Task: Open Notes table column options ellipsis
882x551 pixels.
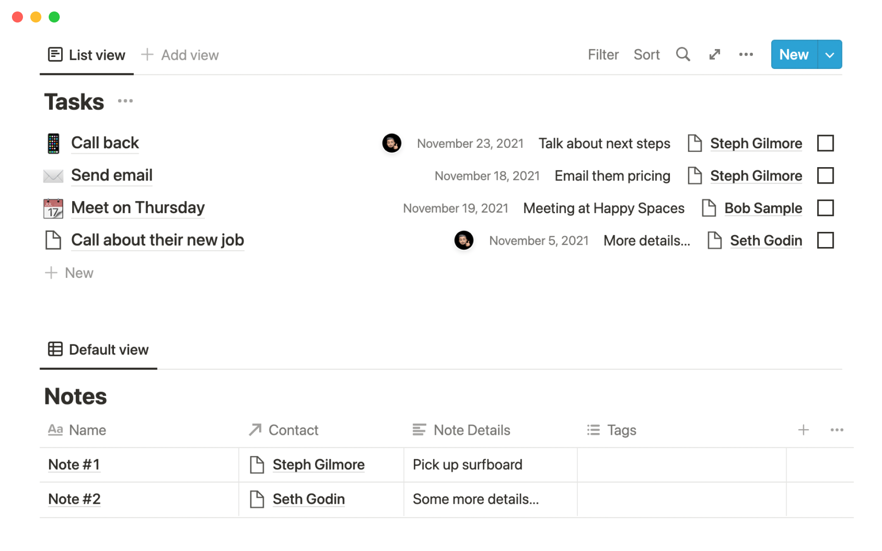Action: pos(837,430)
